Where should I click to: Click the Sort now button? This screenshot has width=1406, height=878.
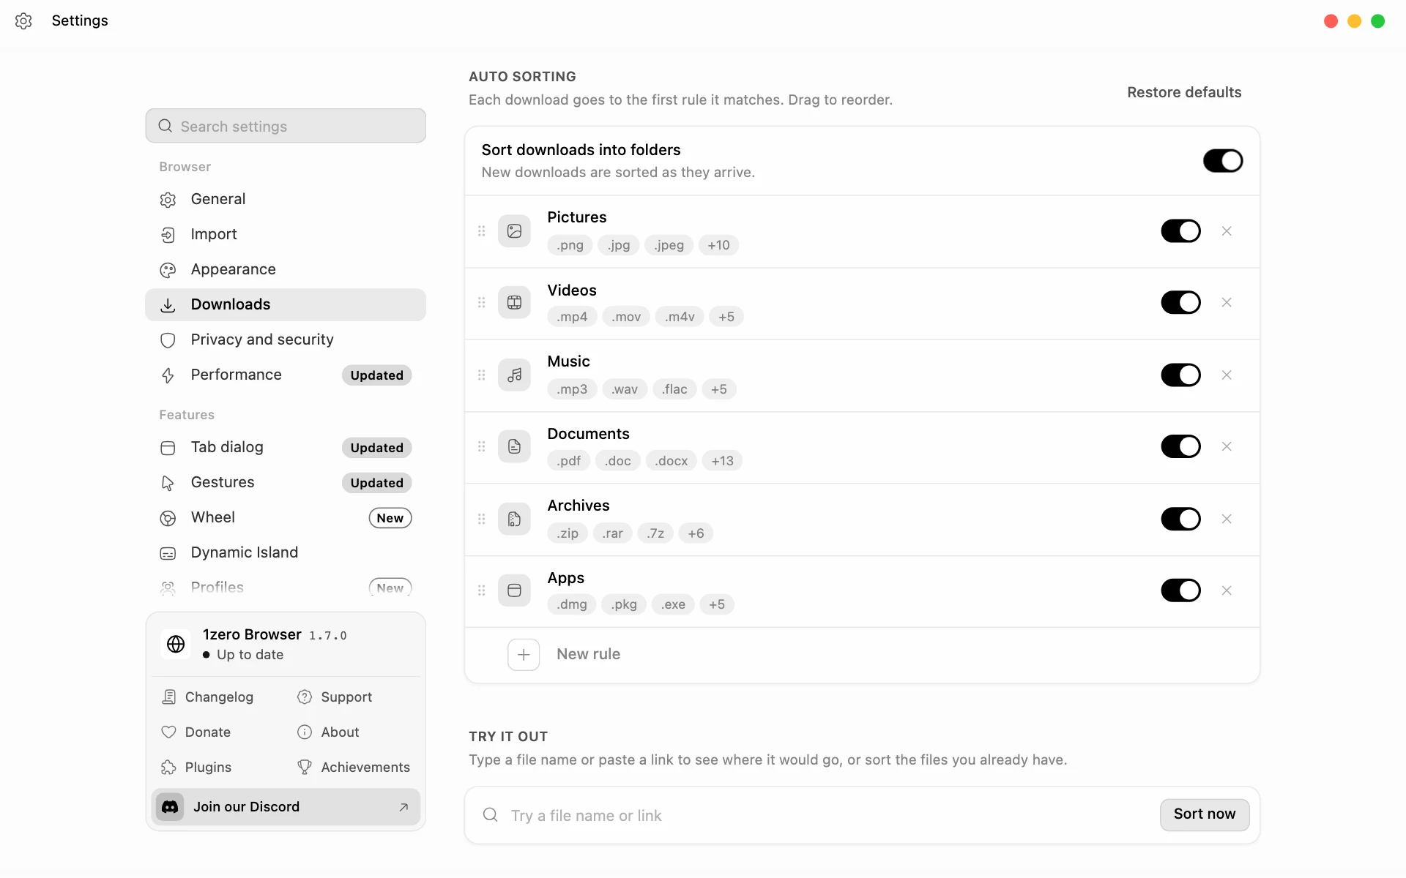pos(1205,814)
